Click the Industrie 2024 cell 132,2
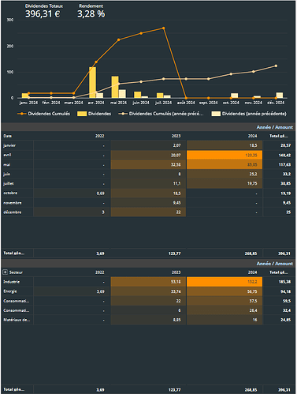 (225, 282)
